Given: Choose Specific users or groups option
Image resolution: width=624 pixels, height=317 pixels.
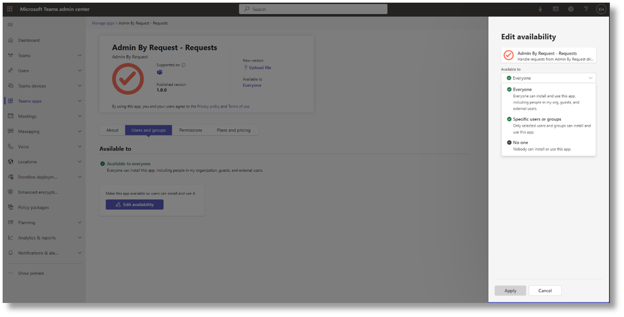Looking at the screenshot, I should [x=548, y=125].
